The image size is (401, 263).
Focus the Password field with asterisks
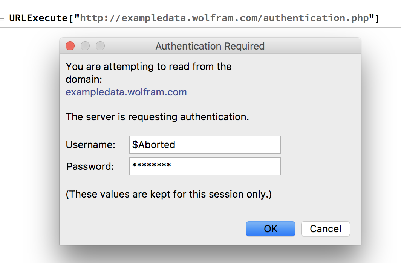205,166
